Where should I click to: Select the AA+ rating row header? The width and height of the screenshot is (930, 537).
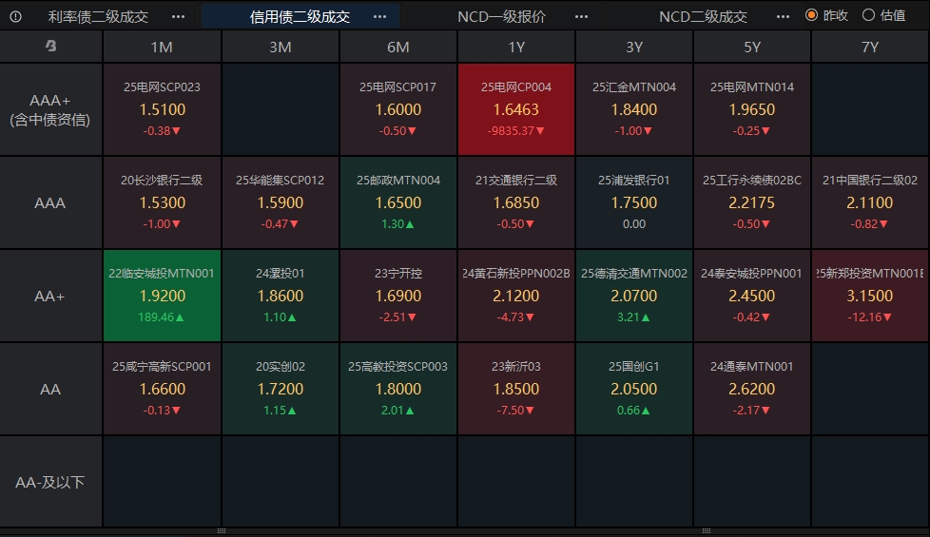(51, 296)
